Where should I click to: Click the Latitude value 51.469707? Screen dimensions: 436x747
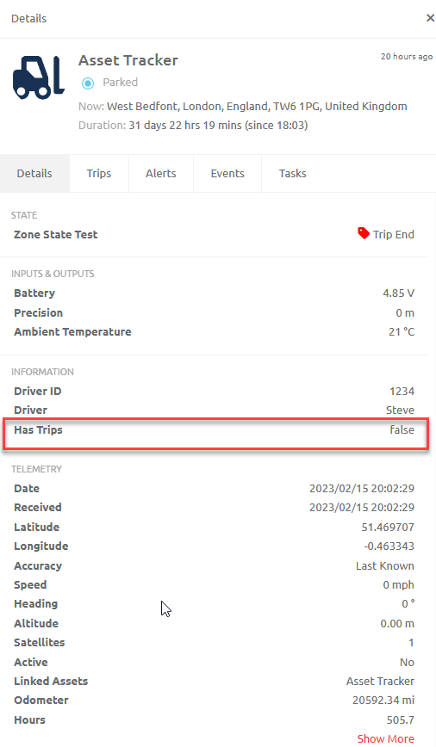pos(388,527)
